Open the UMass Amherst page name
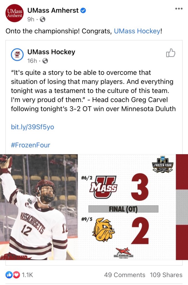Viewport: 188px width, 285px height. [x=53, y=11]
